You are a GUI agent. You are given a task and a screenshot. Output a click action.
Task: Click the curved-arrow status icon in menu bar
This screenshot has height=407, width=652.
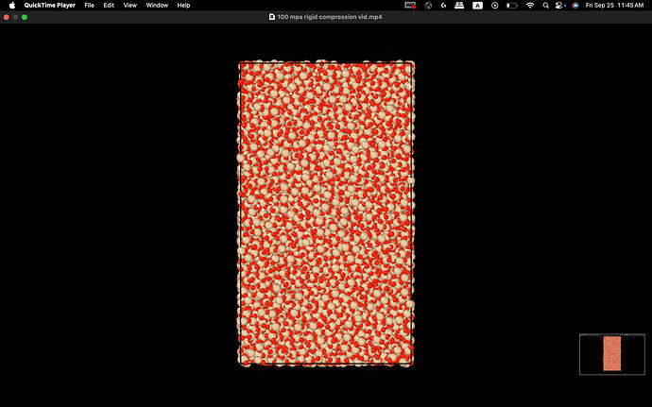(x=444, y=6)
